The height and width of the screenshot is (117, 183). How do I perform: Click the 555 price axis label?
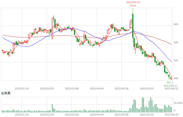pos(176,60)
